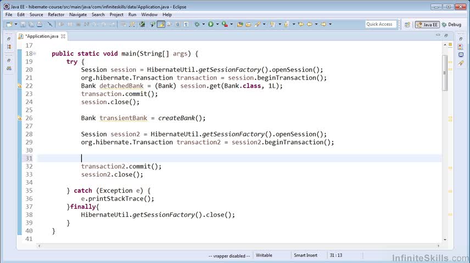470x263 pixels.
Task: Click the Writable status bar entry
Action: point(264,255)
